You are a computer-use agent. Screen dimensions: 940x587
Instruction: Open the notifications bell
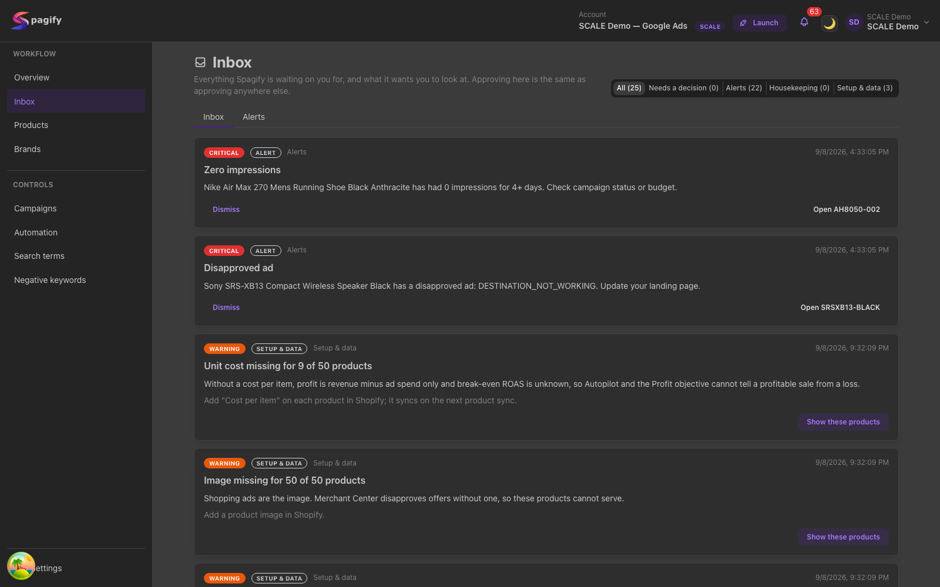click(x=804, y=22)
